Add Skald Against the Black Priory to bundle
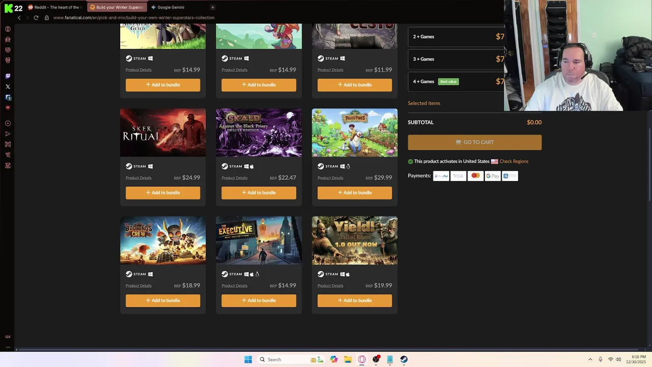The height and width of the screenshot is (367, 652). pos(259,193)
